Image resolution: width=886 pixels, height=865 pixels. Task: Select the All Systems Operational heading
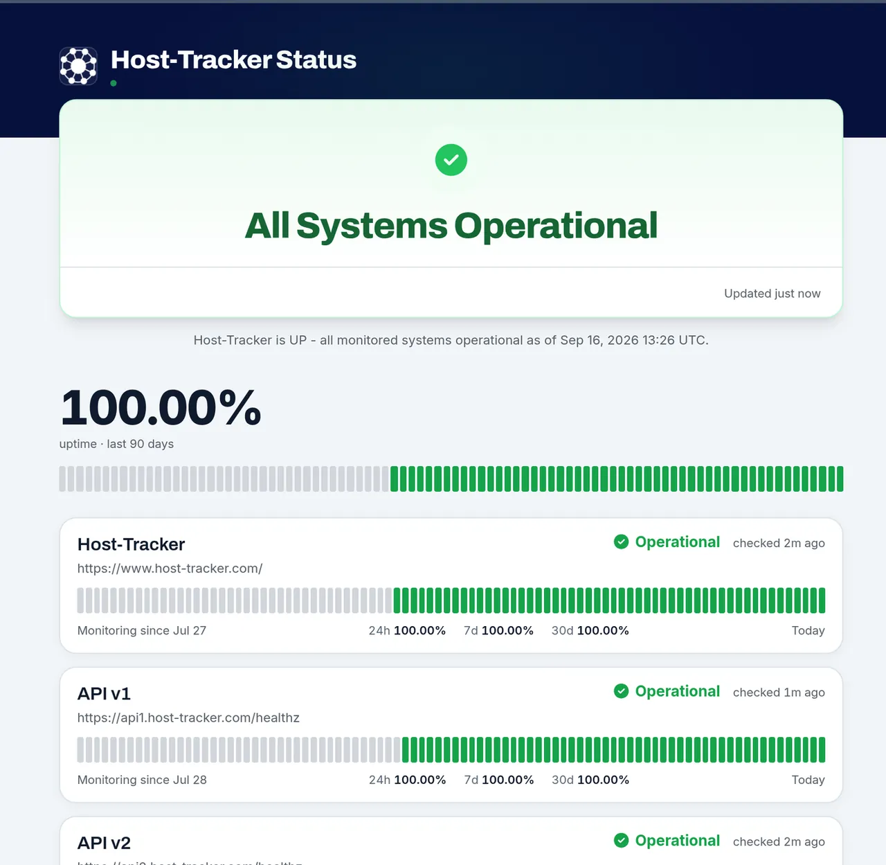(451, 226)
